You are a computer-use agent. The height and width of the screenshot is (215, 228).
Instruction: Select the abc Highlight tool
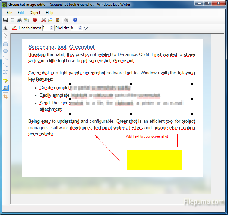point(5,80)
